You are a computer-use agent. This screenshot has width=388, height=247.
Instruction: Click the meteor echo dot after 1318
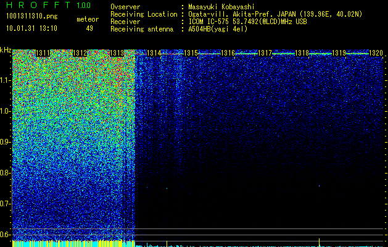click(319, 185)
